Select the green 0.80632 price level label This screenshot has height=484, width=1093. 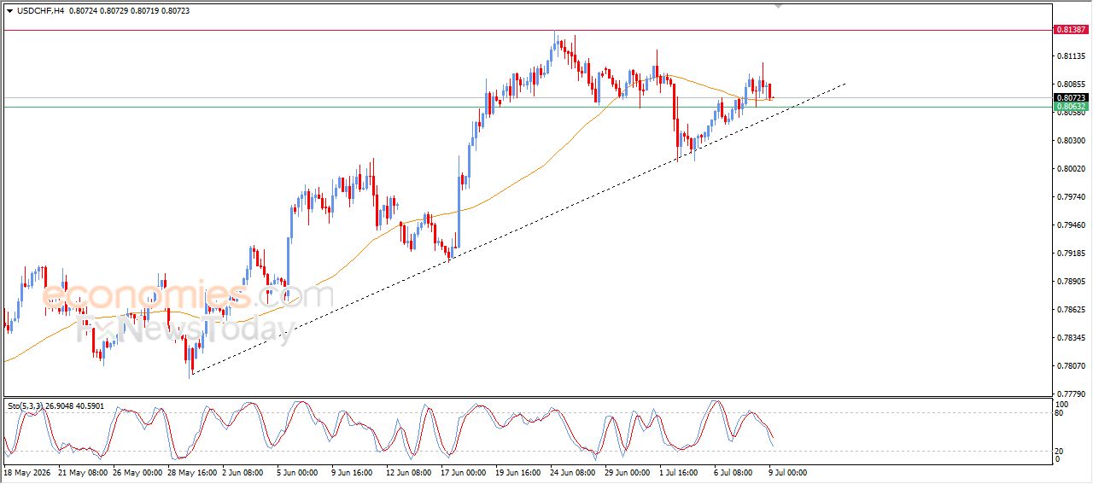[1071, 107]
